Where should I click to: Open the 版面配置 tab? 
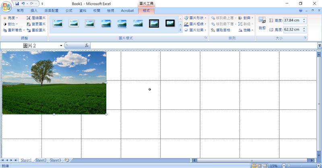click(52, 10)
